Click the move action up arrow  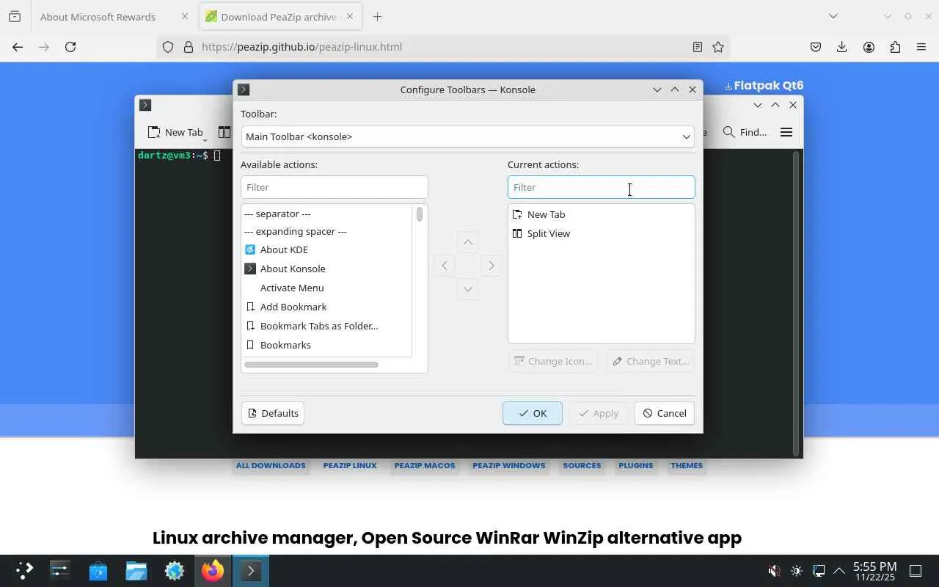click(468, 242)
